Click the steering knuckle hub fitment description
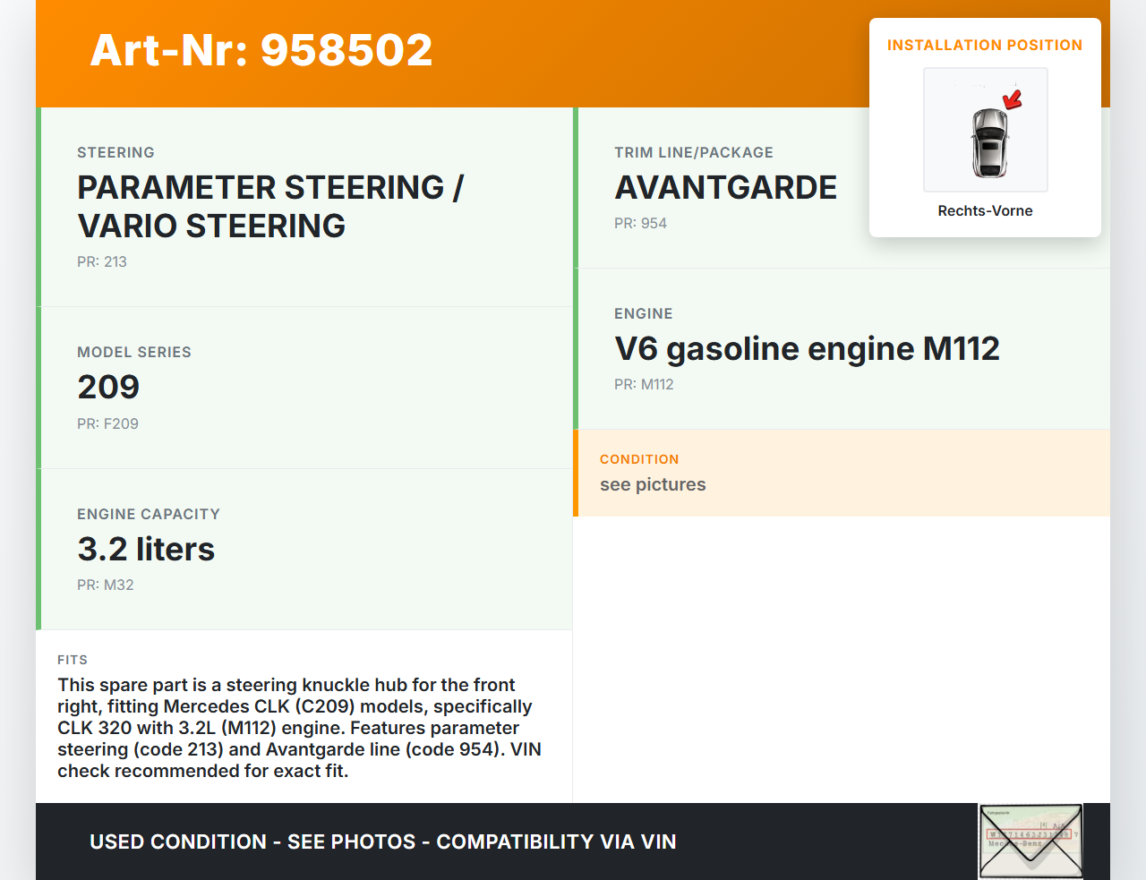Viewport: 1146px width, 880px height. [300, 728]
